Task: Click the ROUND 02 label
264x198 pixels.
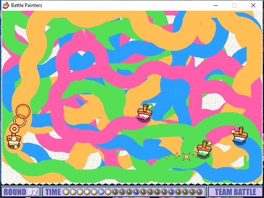Action: [x=20, y=192]
